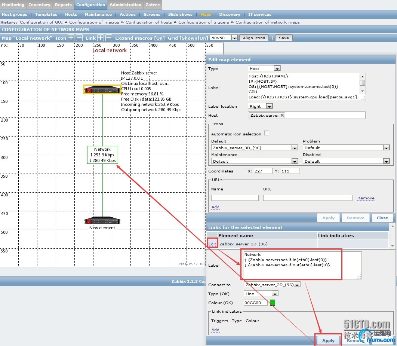Close the Edit map element panel

[382, 218]
